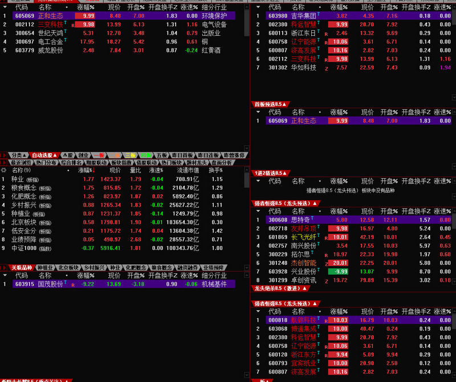Select the 关联品种 tab
The height and width of the screenshot is (382, 456).
pyautogui.click(x=22, y=268)
